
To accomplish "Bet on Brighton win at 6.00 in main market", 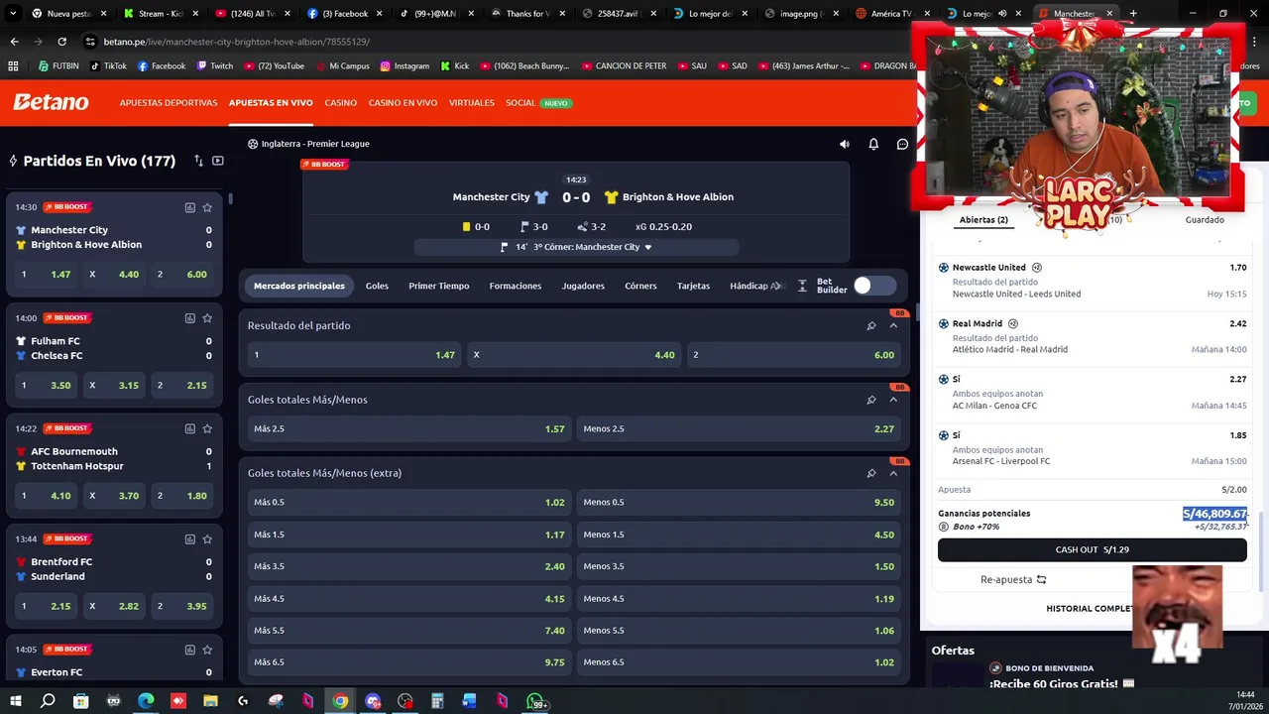I will coord(794,355).
